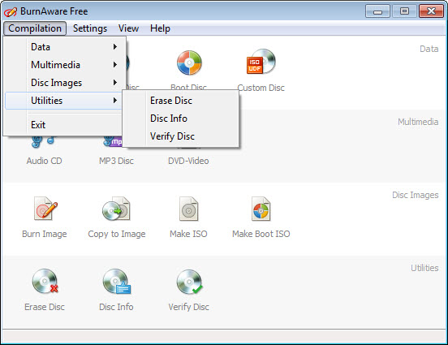Open the Erase Disc utility icon
Image resolution: width=448 pixels, height=345 pixels.
point(45,281)
